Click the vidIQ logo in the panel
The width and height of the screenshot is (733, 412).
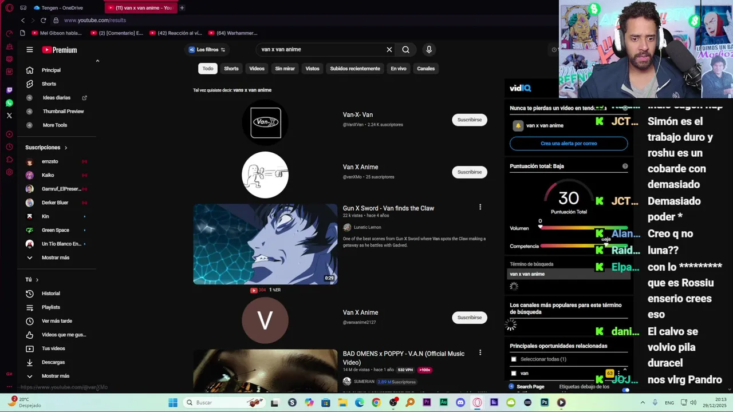(x=521, y=88)
